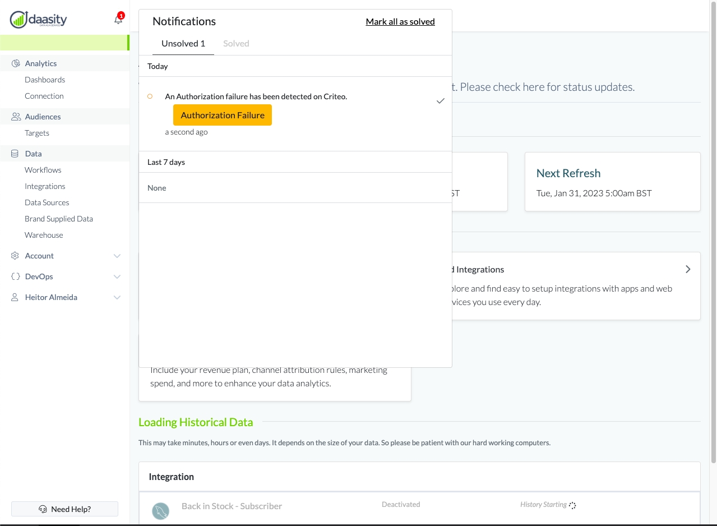The height and width of the screenshot is (526, 717).
Task: Click the Need Help? button
Action: click(x=64, y=509)
